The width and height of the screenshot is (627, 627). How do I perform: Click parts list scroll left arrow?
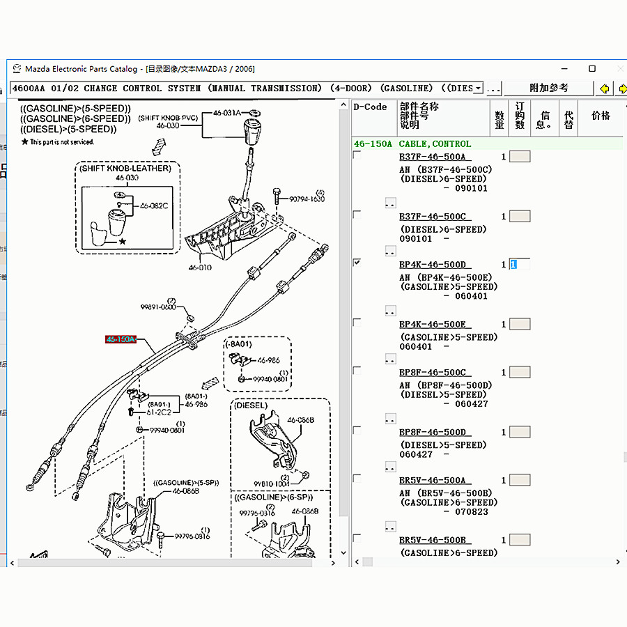click(x=357, y=562)
